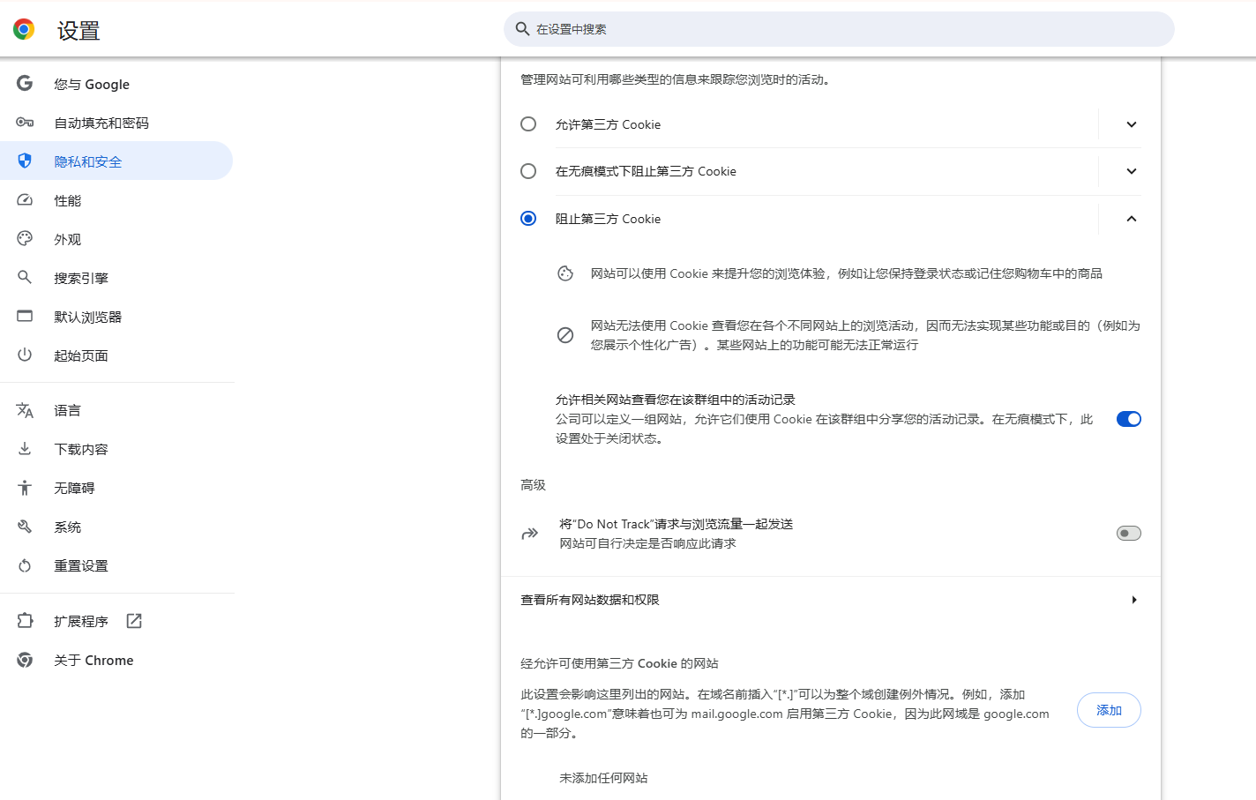Click the reset settings circular arrow icon
Image resolution: width=1256 pixels, height=800 pixels.
pyautogui.click(x=25, y=565)
